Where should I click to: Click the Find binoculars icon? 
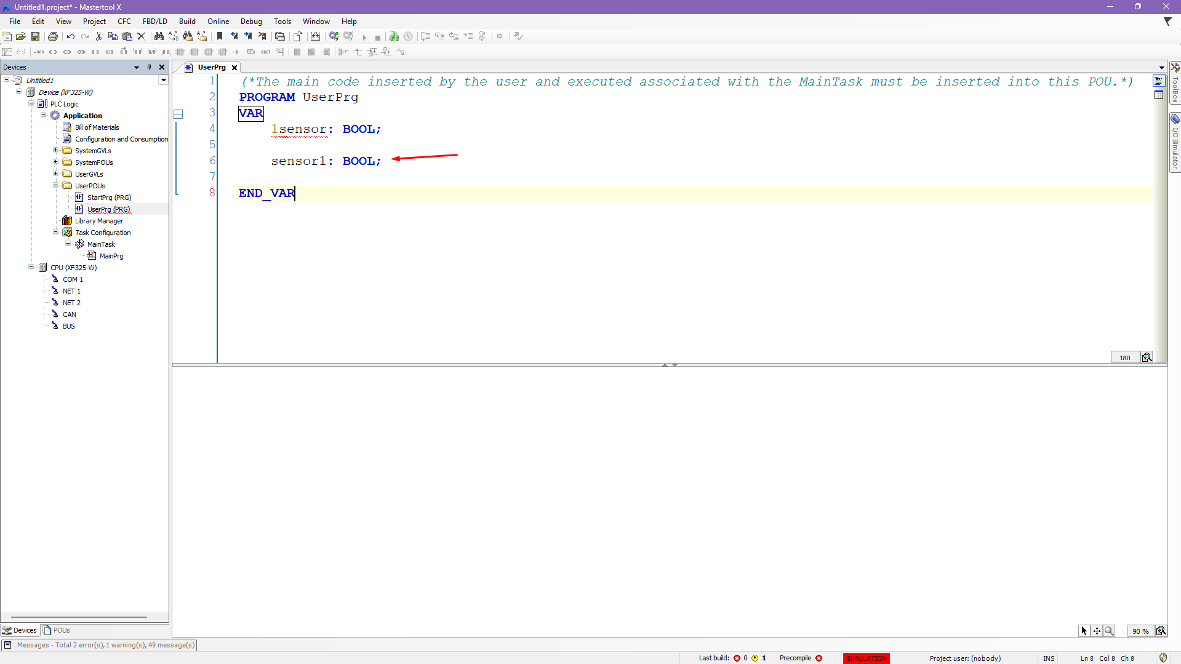(159, 36)
